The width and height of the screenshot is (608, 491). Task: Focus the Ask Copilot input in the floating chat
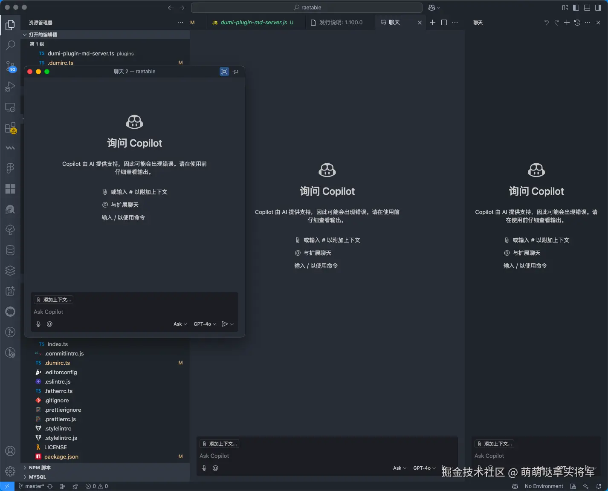(x=134, y=312)
